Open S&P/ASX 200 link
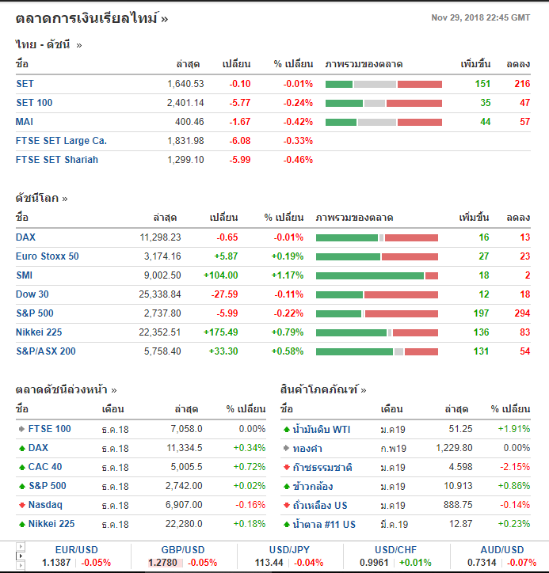Image resolution: width=549 pixels, height=573 pixels. coord(46,351)
